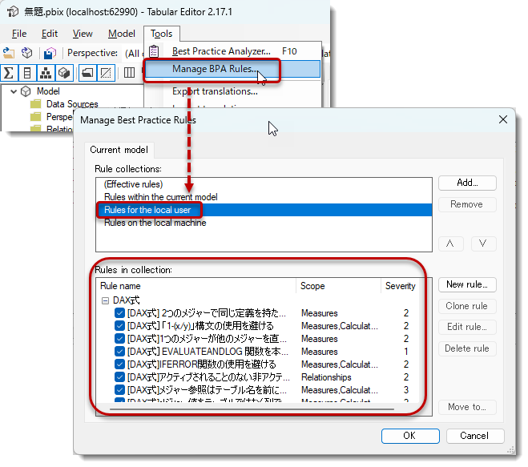
Task: Choose Best Practice Analyzer menu entry
Action: [x=232, y=51]
